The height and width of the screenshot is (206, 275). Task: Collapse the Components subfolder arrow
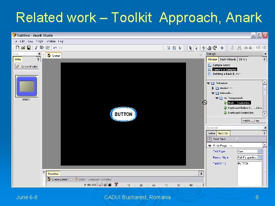coord(217,98)
